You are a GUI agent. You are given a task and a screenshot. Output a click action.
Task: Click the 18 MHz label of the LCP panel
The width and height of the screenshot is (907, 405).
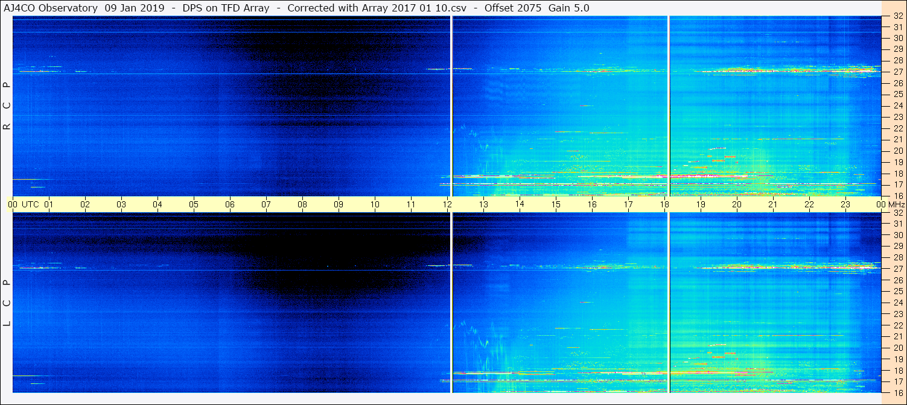897,371
